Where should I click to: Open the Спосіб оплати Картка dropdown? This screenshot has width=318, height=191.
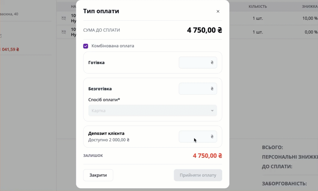click(152, 110)
